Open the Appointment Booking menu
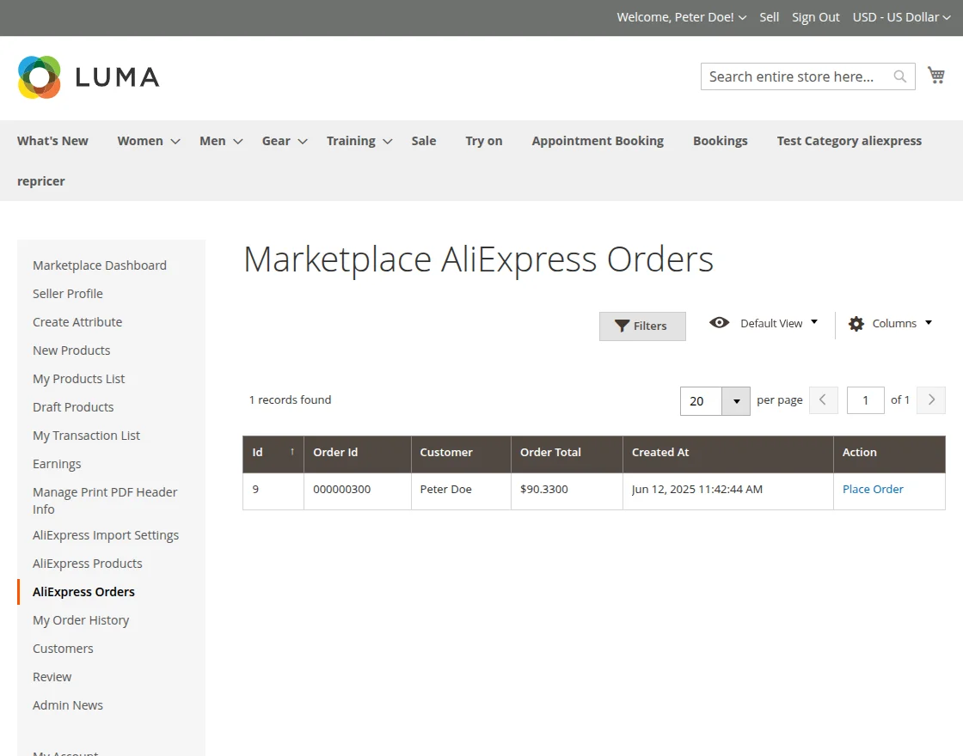 [598, 140]
